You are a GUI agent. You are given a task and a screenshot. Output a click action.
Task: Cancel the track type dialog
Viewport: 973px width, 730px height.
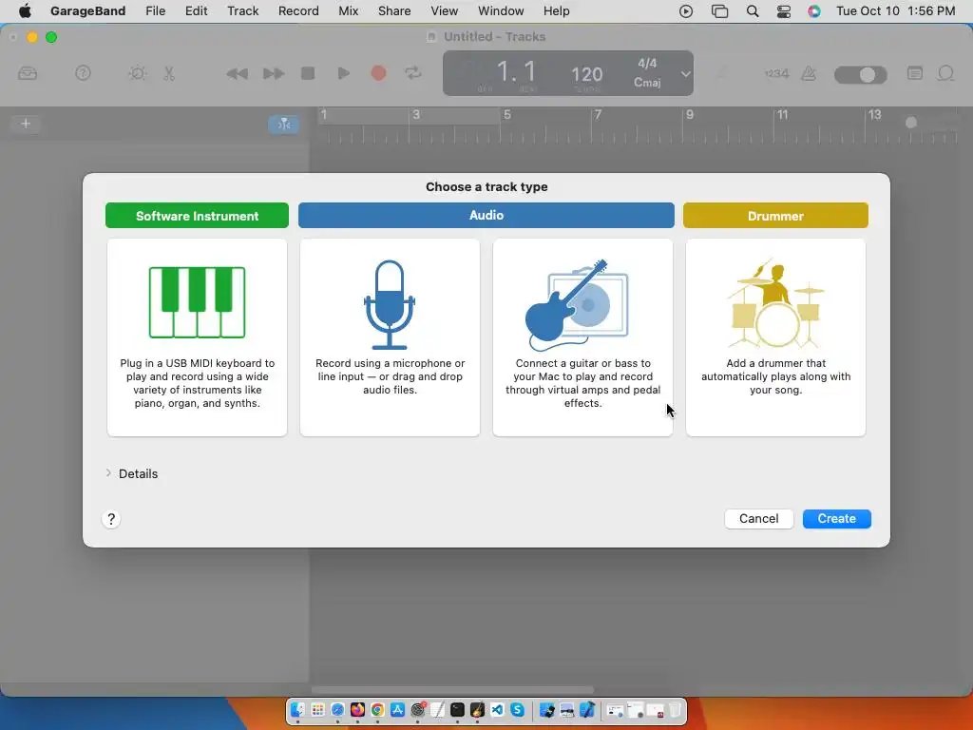pos(758,518)
